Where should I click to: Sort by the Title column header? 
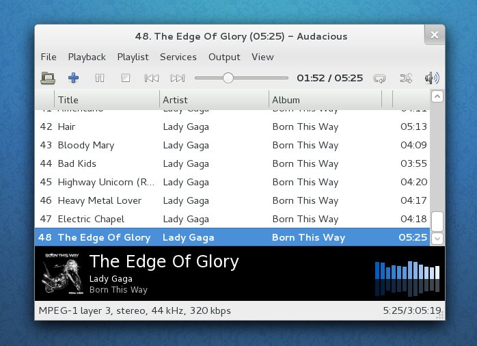tap(107, 100)
